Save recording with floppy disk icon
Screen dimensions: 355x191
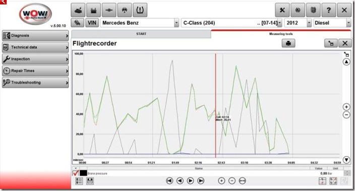point(90,181)
